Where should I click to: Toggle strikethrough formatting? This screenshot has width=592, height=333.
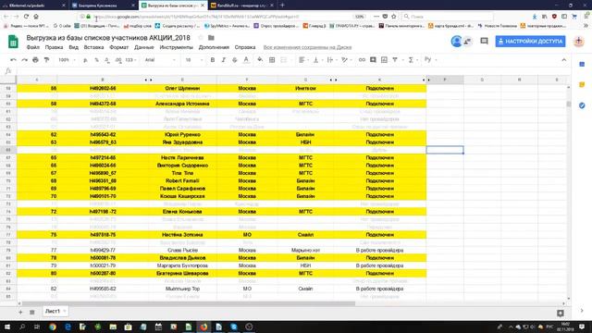click(234, 60)
